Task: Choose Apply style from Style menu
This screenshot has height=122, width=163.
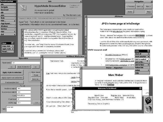Action: pyautogui.click(x=8, y=49)
